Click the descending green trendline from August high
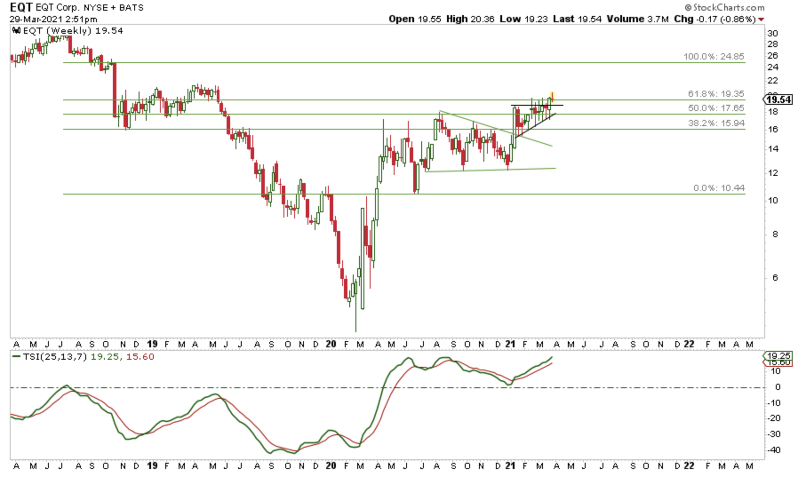 point(495,128)
